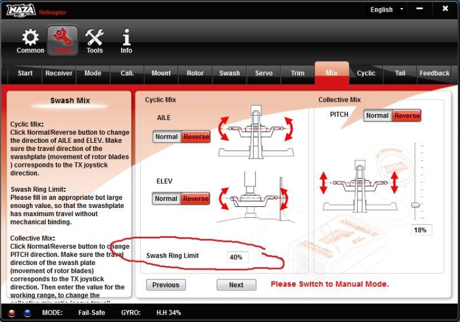Click the NAZA Helicopter logo
The height and width of the screenshot is (322, 460).
coord(21,10)
